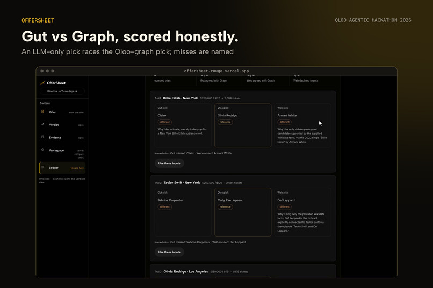Click the offersheet-rouge.vercel.app address bar
Image resolution: width=433 pixels, height=288 pixels.
(x=216, y=71)
